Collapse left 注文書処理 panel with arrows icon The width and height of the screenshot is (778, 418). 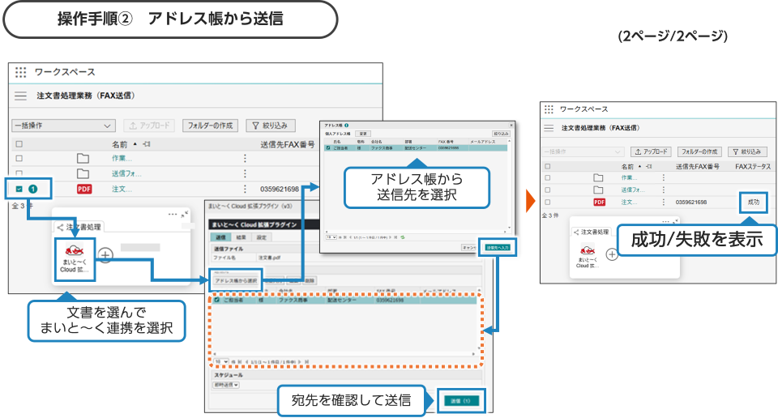pyautogui.click(x=185, y=214)
